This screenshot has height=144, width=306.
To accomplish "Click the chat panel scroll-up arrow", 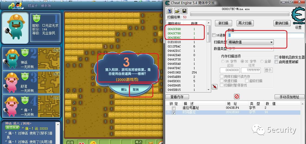I will tap(58, 124).
